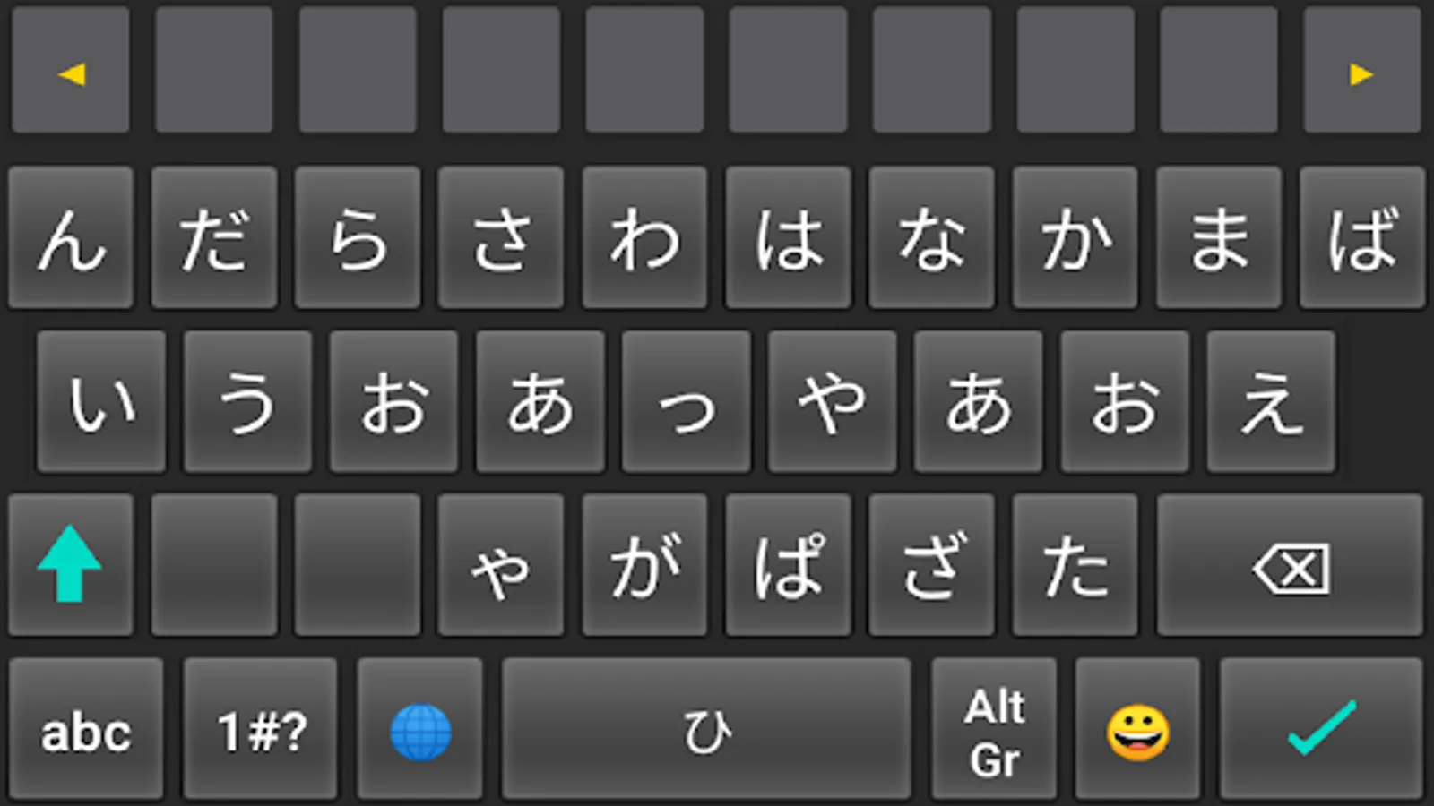The width and height of the screenshot is (1434, 806).
Task: Switch to the abc Latin keyboard
Action: pyautogui.click(x=86, y=729)
